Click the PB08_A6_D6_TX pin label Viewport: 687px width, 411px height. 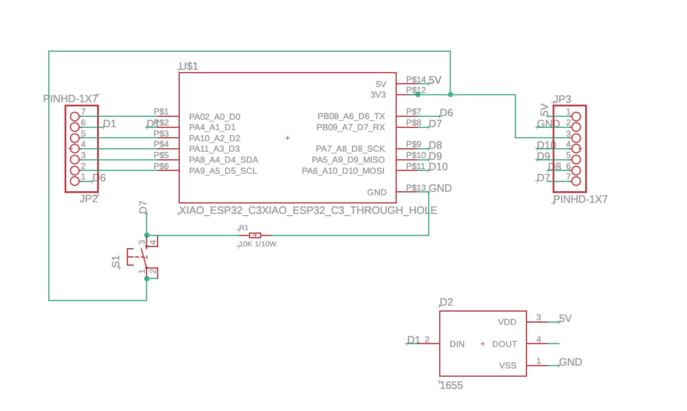tap(351, 116)
